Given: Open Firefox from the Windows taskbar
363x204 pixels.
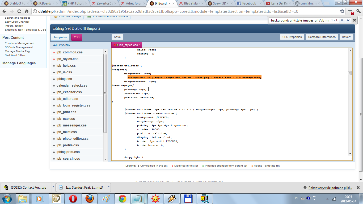Looking at the screenshot, I should coord(90,198).
